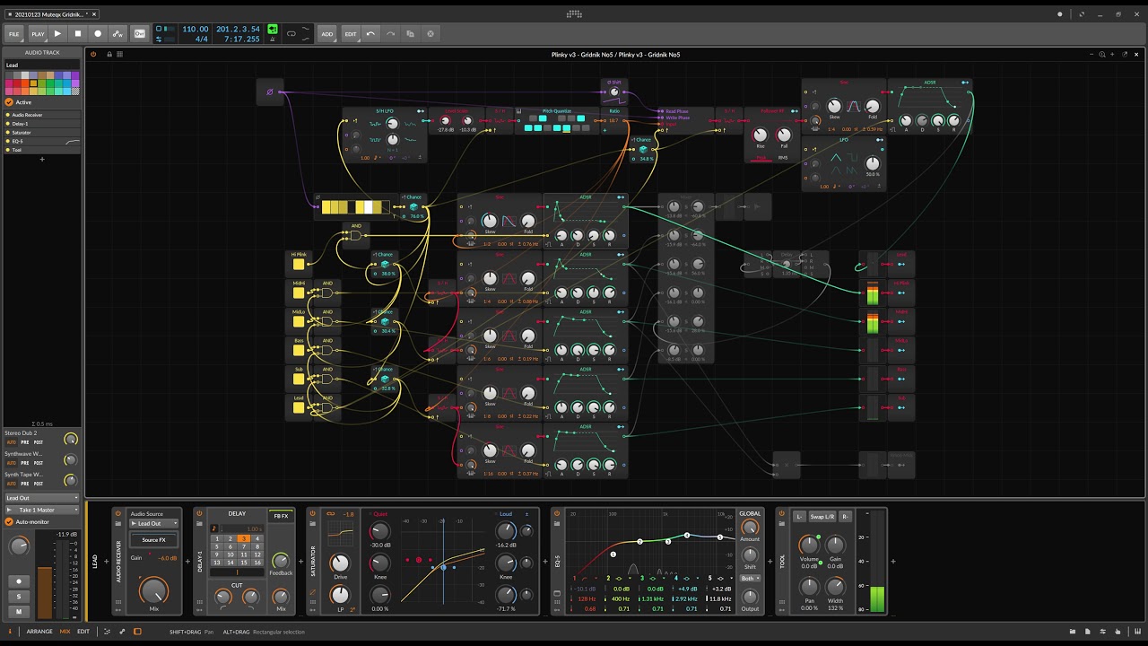Screen dimensions: 1148x646
Task: Toggle the Plinky grid power icon
Action: coord(93,54)
